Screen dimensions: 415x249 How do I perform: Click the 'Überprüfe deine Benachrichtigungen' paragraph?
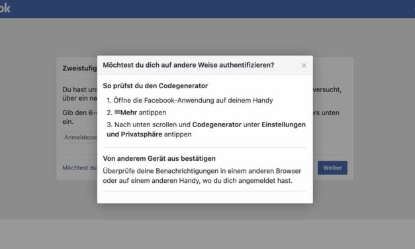pyautogui.click(x=202, y=175)
